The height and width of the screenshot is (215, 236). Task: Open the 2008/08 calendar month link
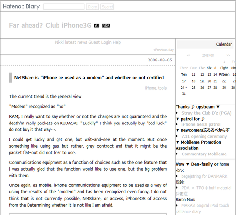coord(208,55)
